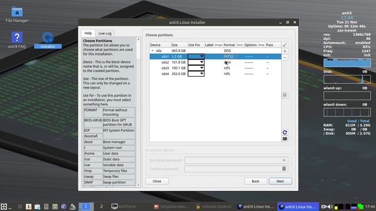Collapse the sda device tree
The width and height of the screenshot is (376, 211).
pos(153,51)
